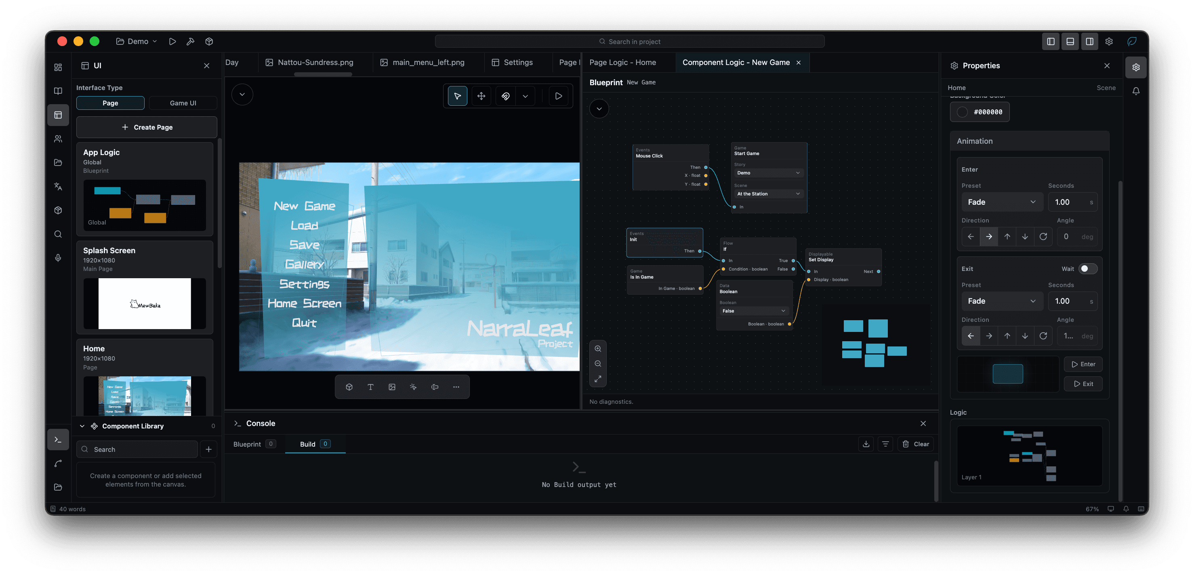Click the build hammer icon in title bar
The height and width of the screenshot is (575, 1194).
190,41
